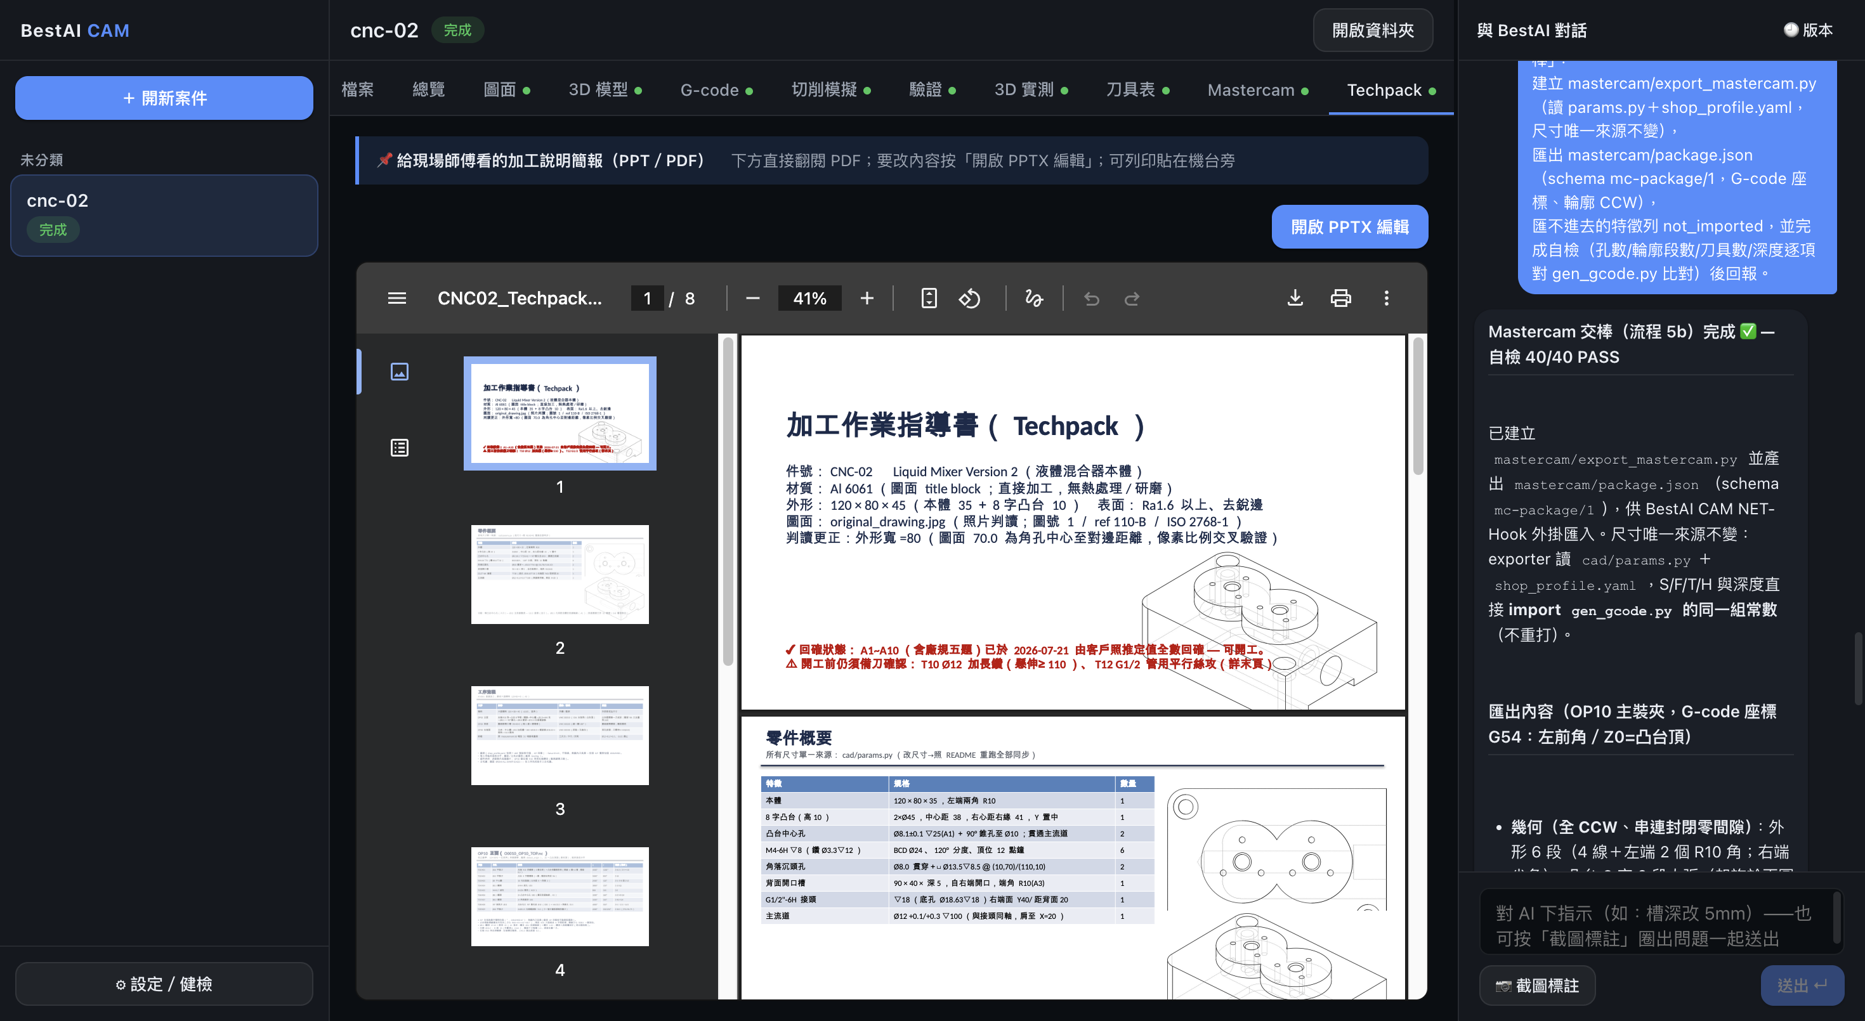Switch to the 切削模擬 tab
The image size is (1865, 1021).
click(x=831, y=89)
